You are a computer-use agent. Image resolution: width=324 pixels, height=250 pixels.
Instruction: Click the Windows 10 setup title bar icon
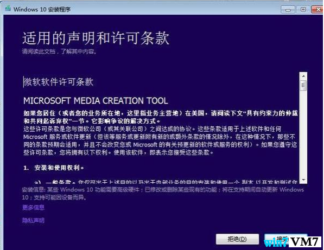(8, 9)
